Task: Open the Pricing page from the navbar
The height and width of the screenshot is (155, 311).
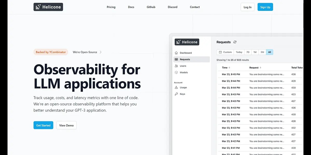Action: (x=111, y=7)
